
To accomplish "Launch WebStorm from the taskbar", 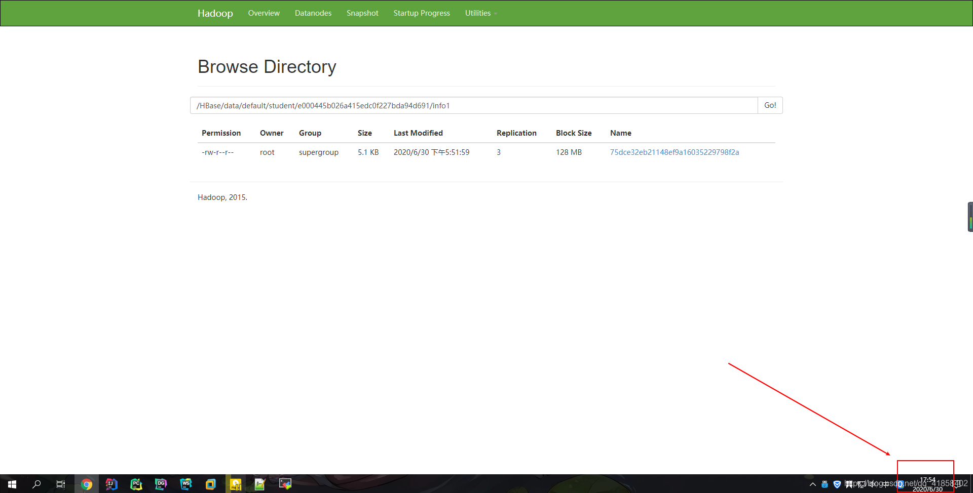I will tap(186, 484).
